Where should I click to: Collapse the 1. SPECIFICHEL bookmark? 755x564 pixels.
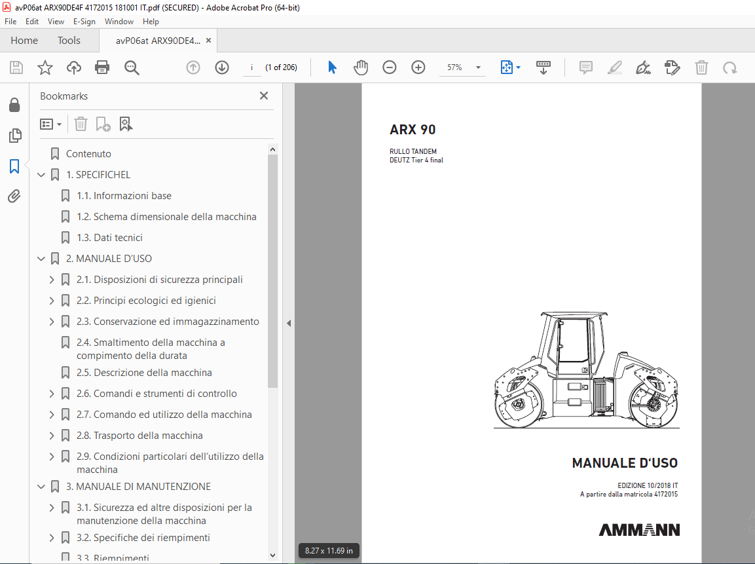(x=41, y=175)
